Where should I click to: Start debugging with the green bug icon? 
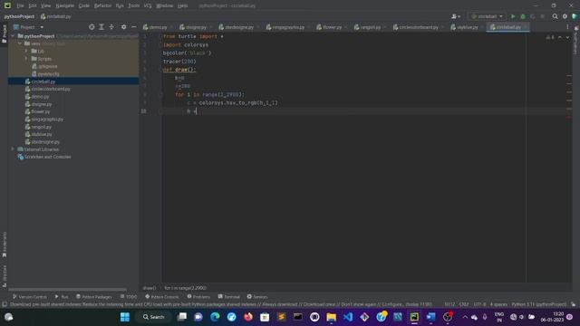(x=523, y=16)
